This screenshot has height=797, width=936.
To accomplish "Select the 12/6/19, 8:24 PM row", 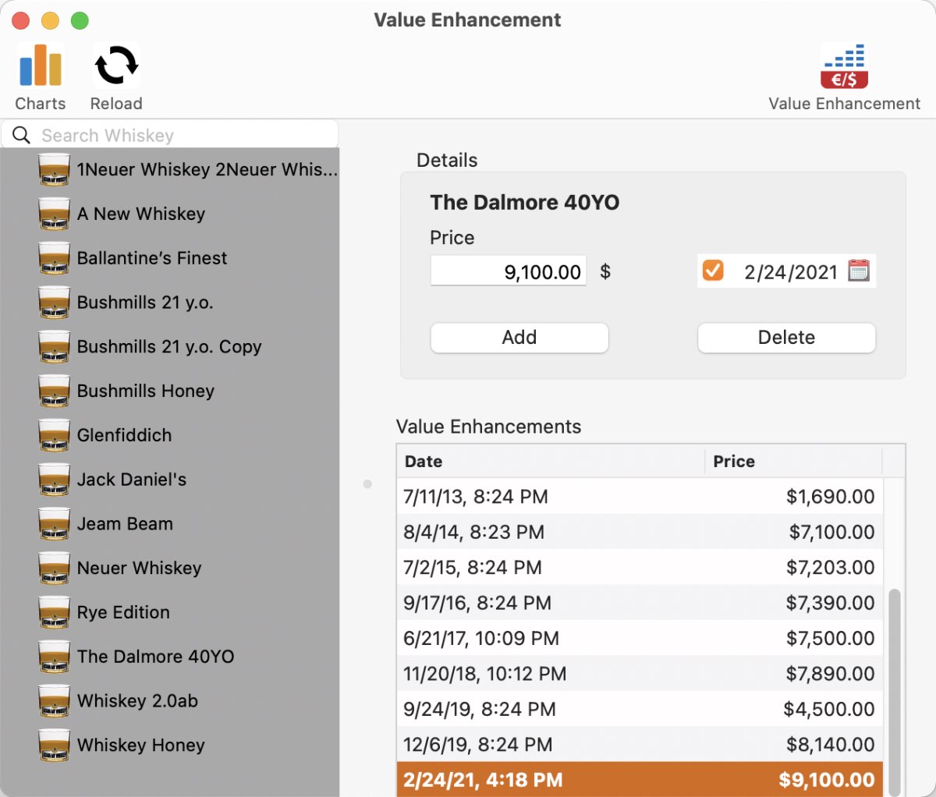I will click(640, 745).
